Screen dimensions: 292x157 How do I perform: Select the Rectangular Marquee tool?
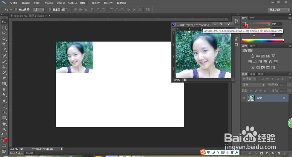coord(4,27)
